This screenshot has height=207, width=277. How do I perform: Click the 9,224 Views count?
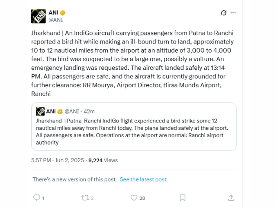pyautogui.click(x=103, y=160)
